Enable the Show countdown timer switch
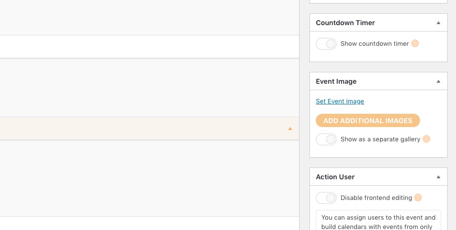Image resolution: width=456 pixels, height=230 pixels. (326, 44)
